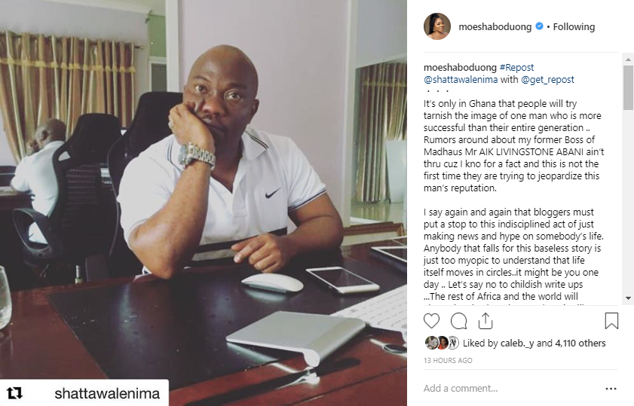634x406 pixels.
Task: Click the verified badge next to moeshaboduong
Action: [x=539, y=26]
